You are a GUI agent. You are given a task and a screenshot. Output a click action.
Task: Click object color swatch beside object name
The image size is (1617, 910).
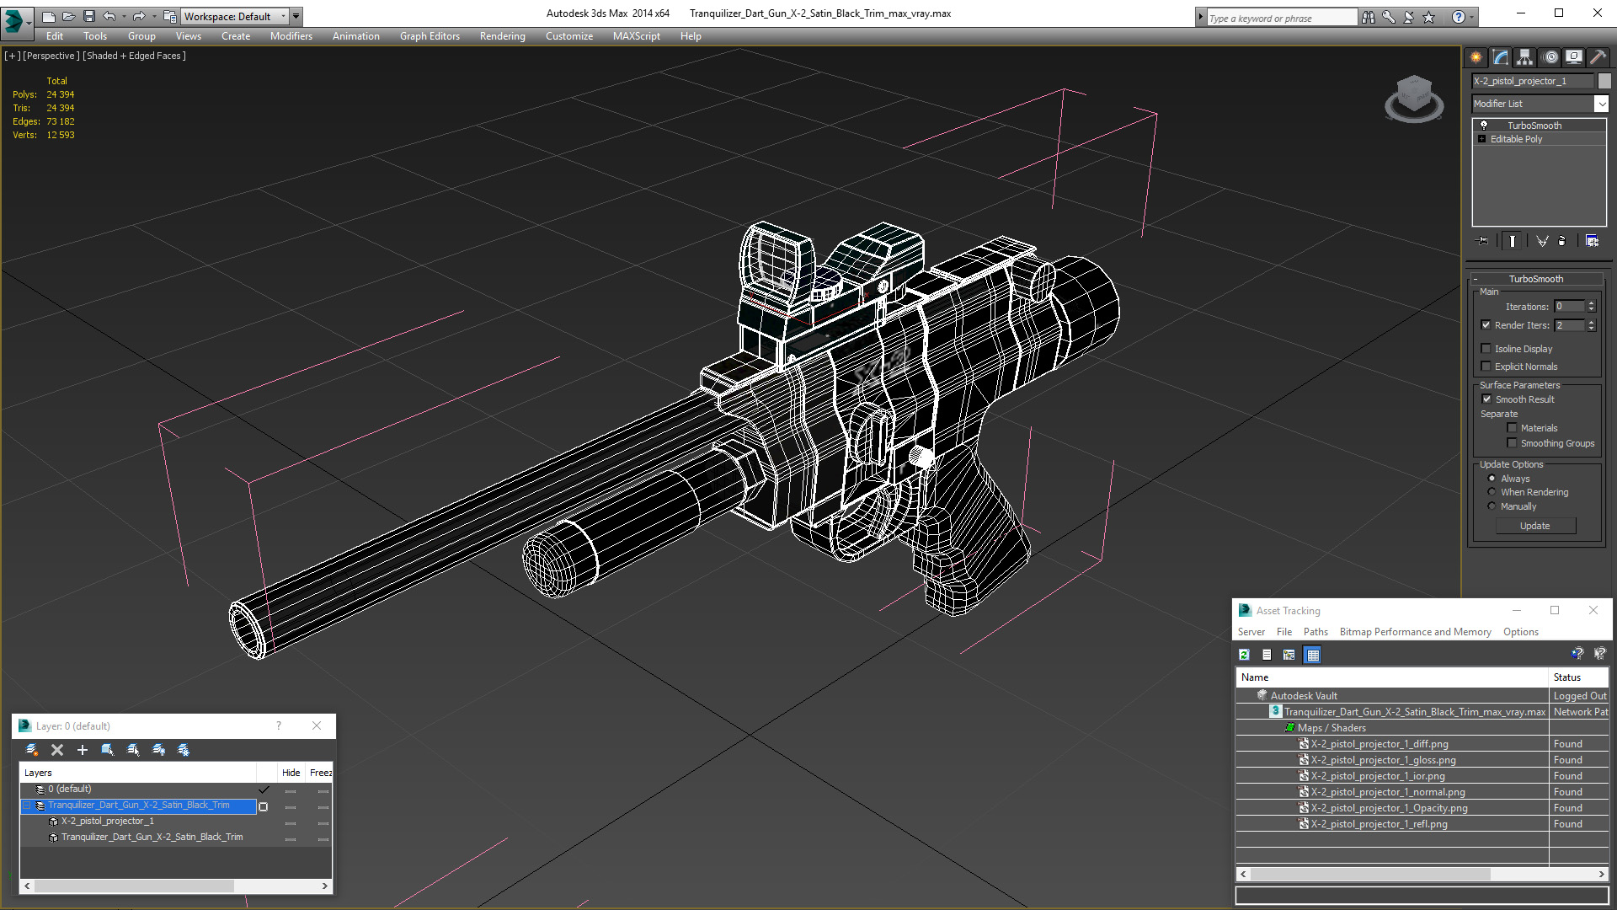point(1604,81)
